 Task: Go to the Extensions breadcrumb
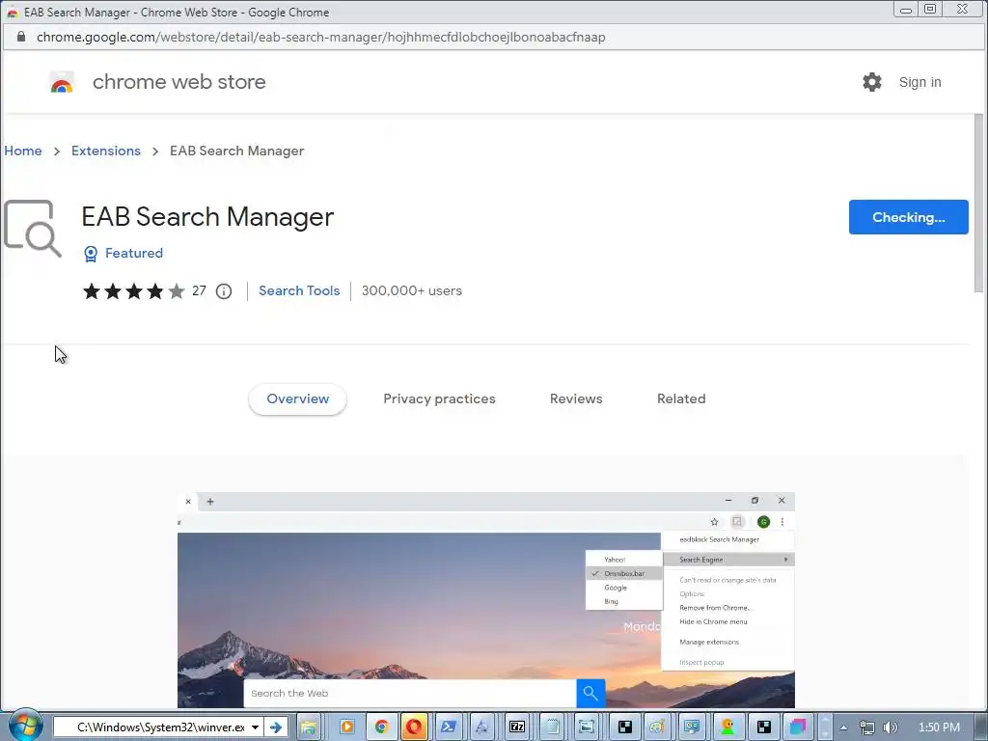[106, 151]
